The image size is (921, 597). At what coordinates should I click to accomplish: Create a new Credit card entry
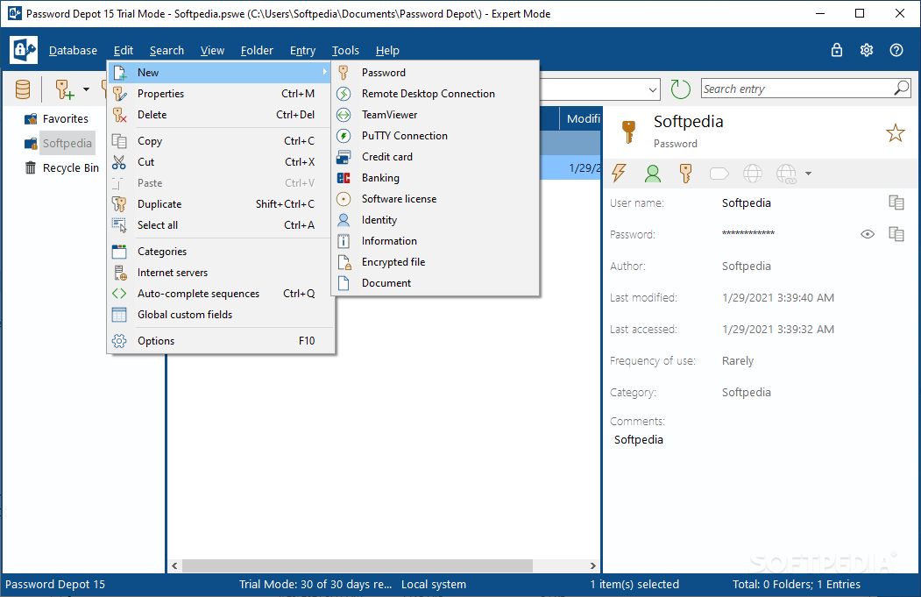coord(435,157)
